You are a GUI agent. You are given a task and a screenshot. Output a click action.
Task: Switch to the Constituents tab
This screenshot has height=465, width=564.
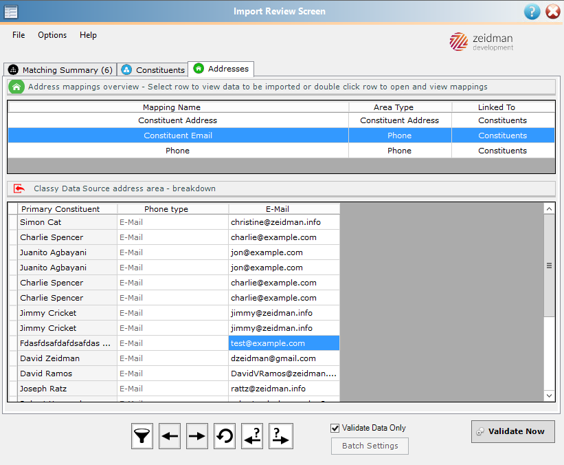153,69
